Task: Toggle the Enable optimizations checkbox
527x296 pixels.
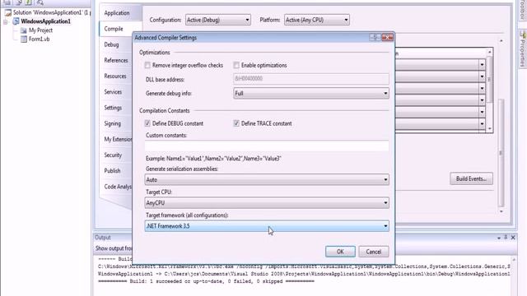Action: [236, 65]
